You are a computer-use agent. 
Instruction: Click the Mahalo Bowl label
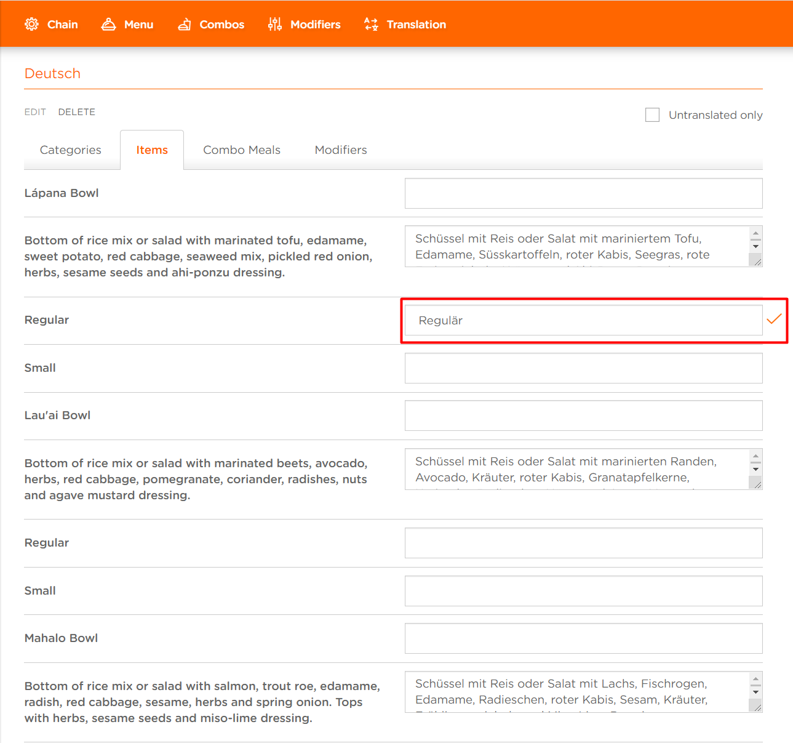(61, 638)
